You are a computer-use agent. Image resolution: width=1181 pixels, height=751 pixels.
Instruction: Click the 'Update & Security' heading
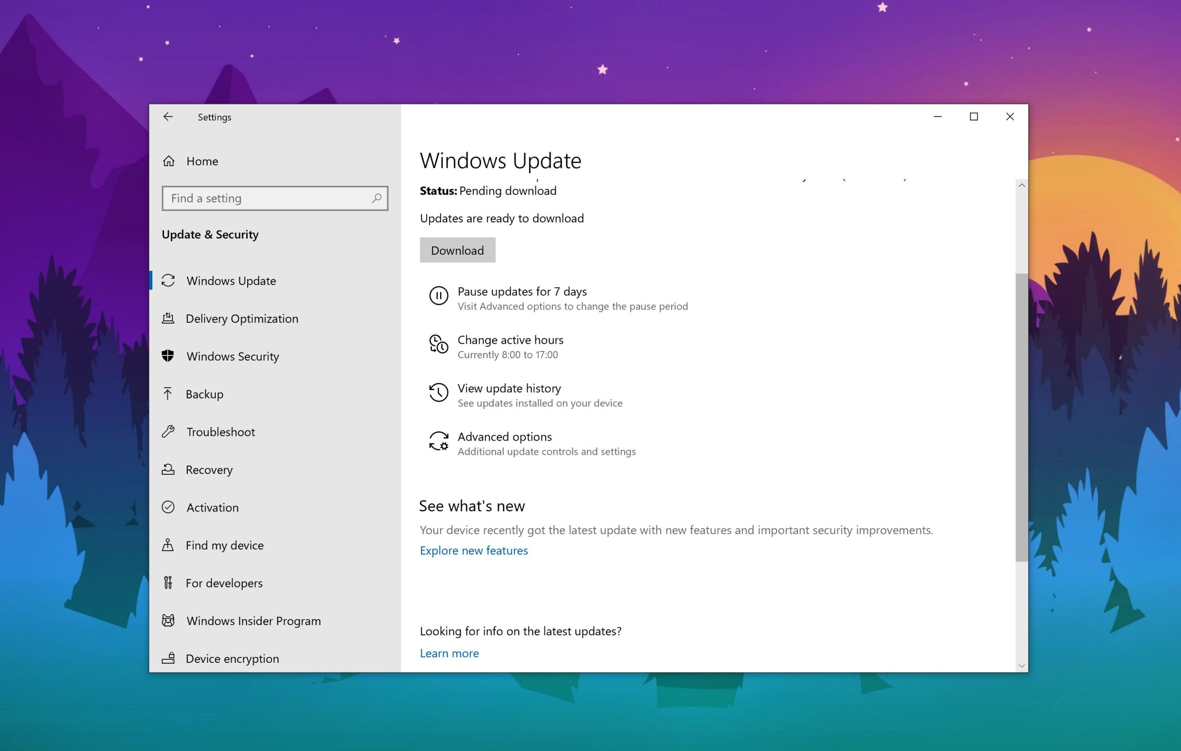(x=210, y=234)
